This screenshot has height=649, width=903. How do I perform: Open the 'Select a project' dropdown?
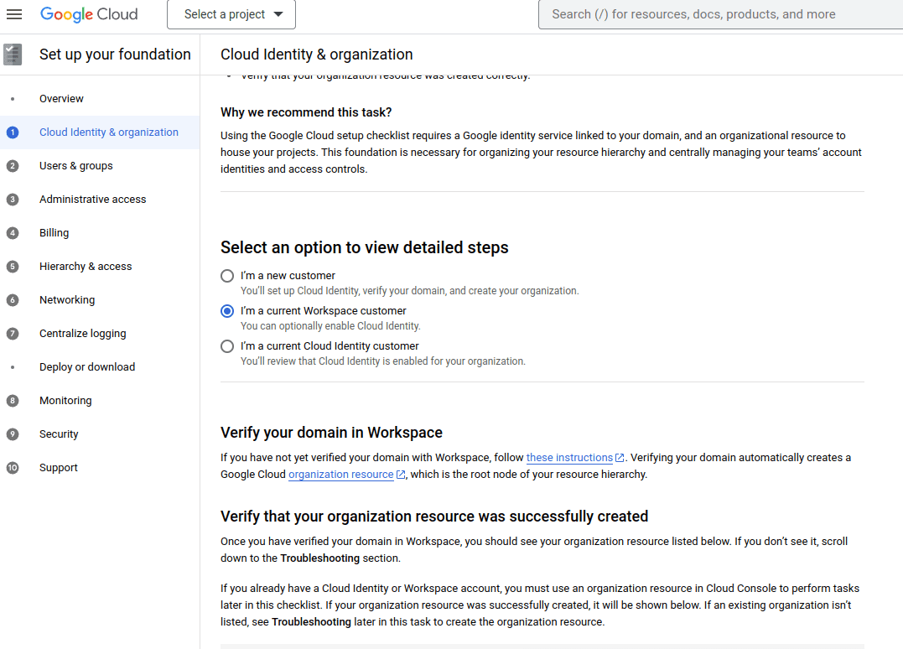pos(232,14)
